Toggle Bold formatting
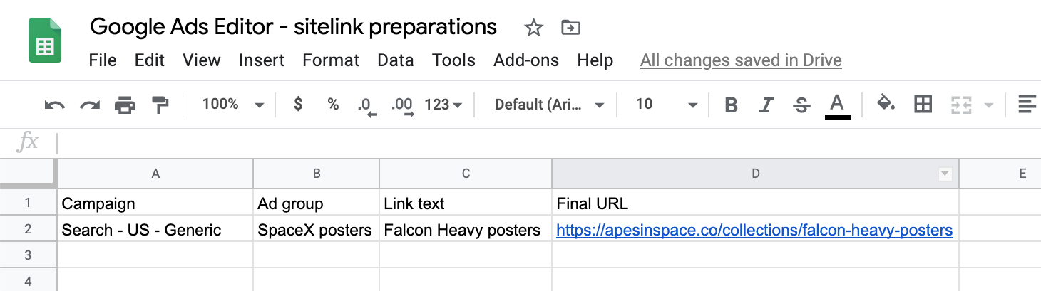1041x291 pixels. (x=731, y=105)
